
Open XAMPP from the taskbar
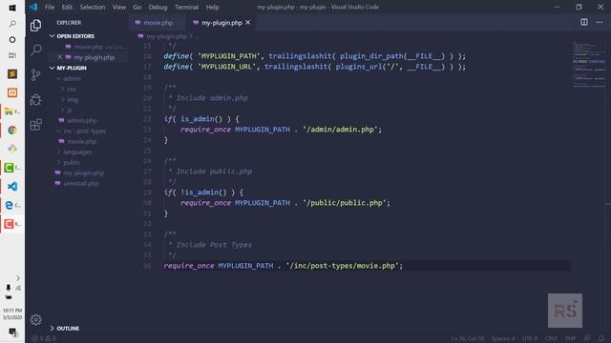[12, 92]
